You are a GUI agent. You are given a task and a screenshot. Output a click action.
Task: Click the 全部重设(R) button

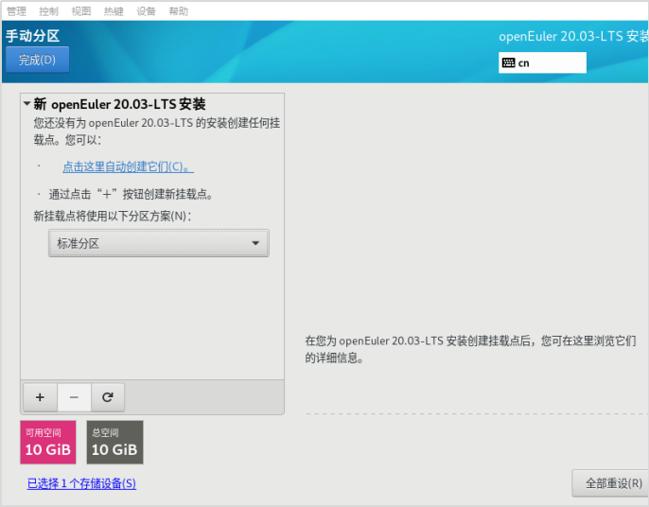(x=610, y=483)
